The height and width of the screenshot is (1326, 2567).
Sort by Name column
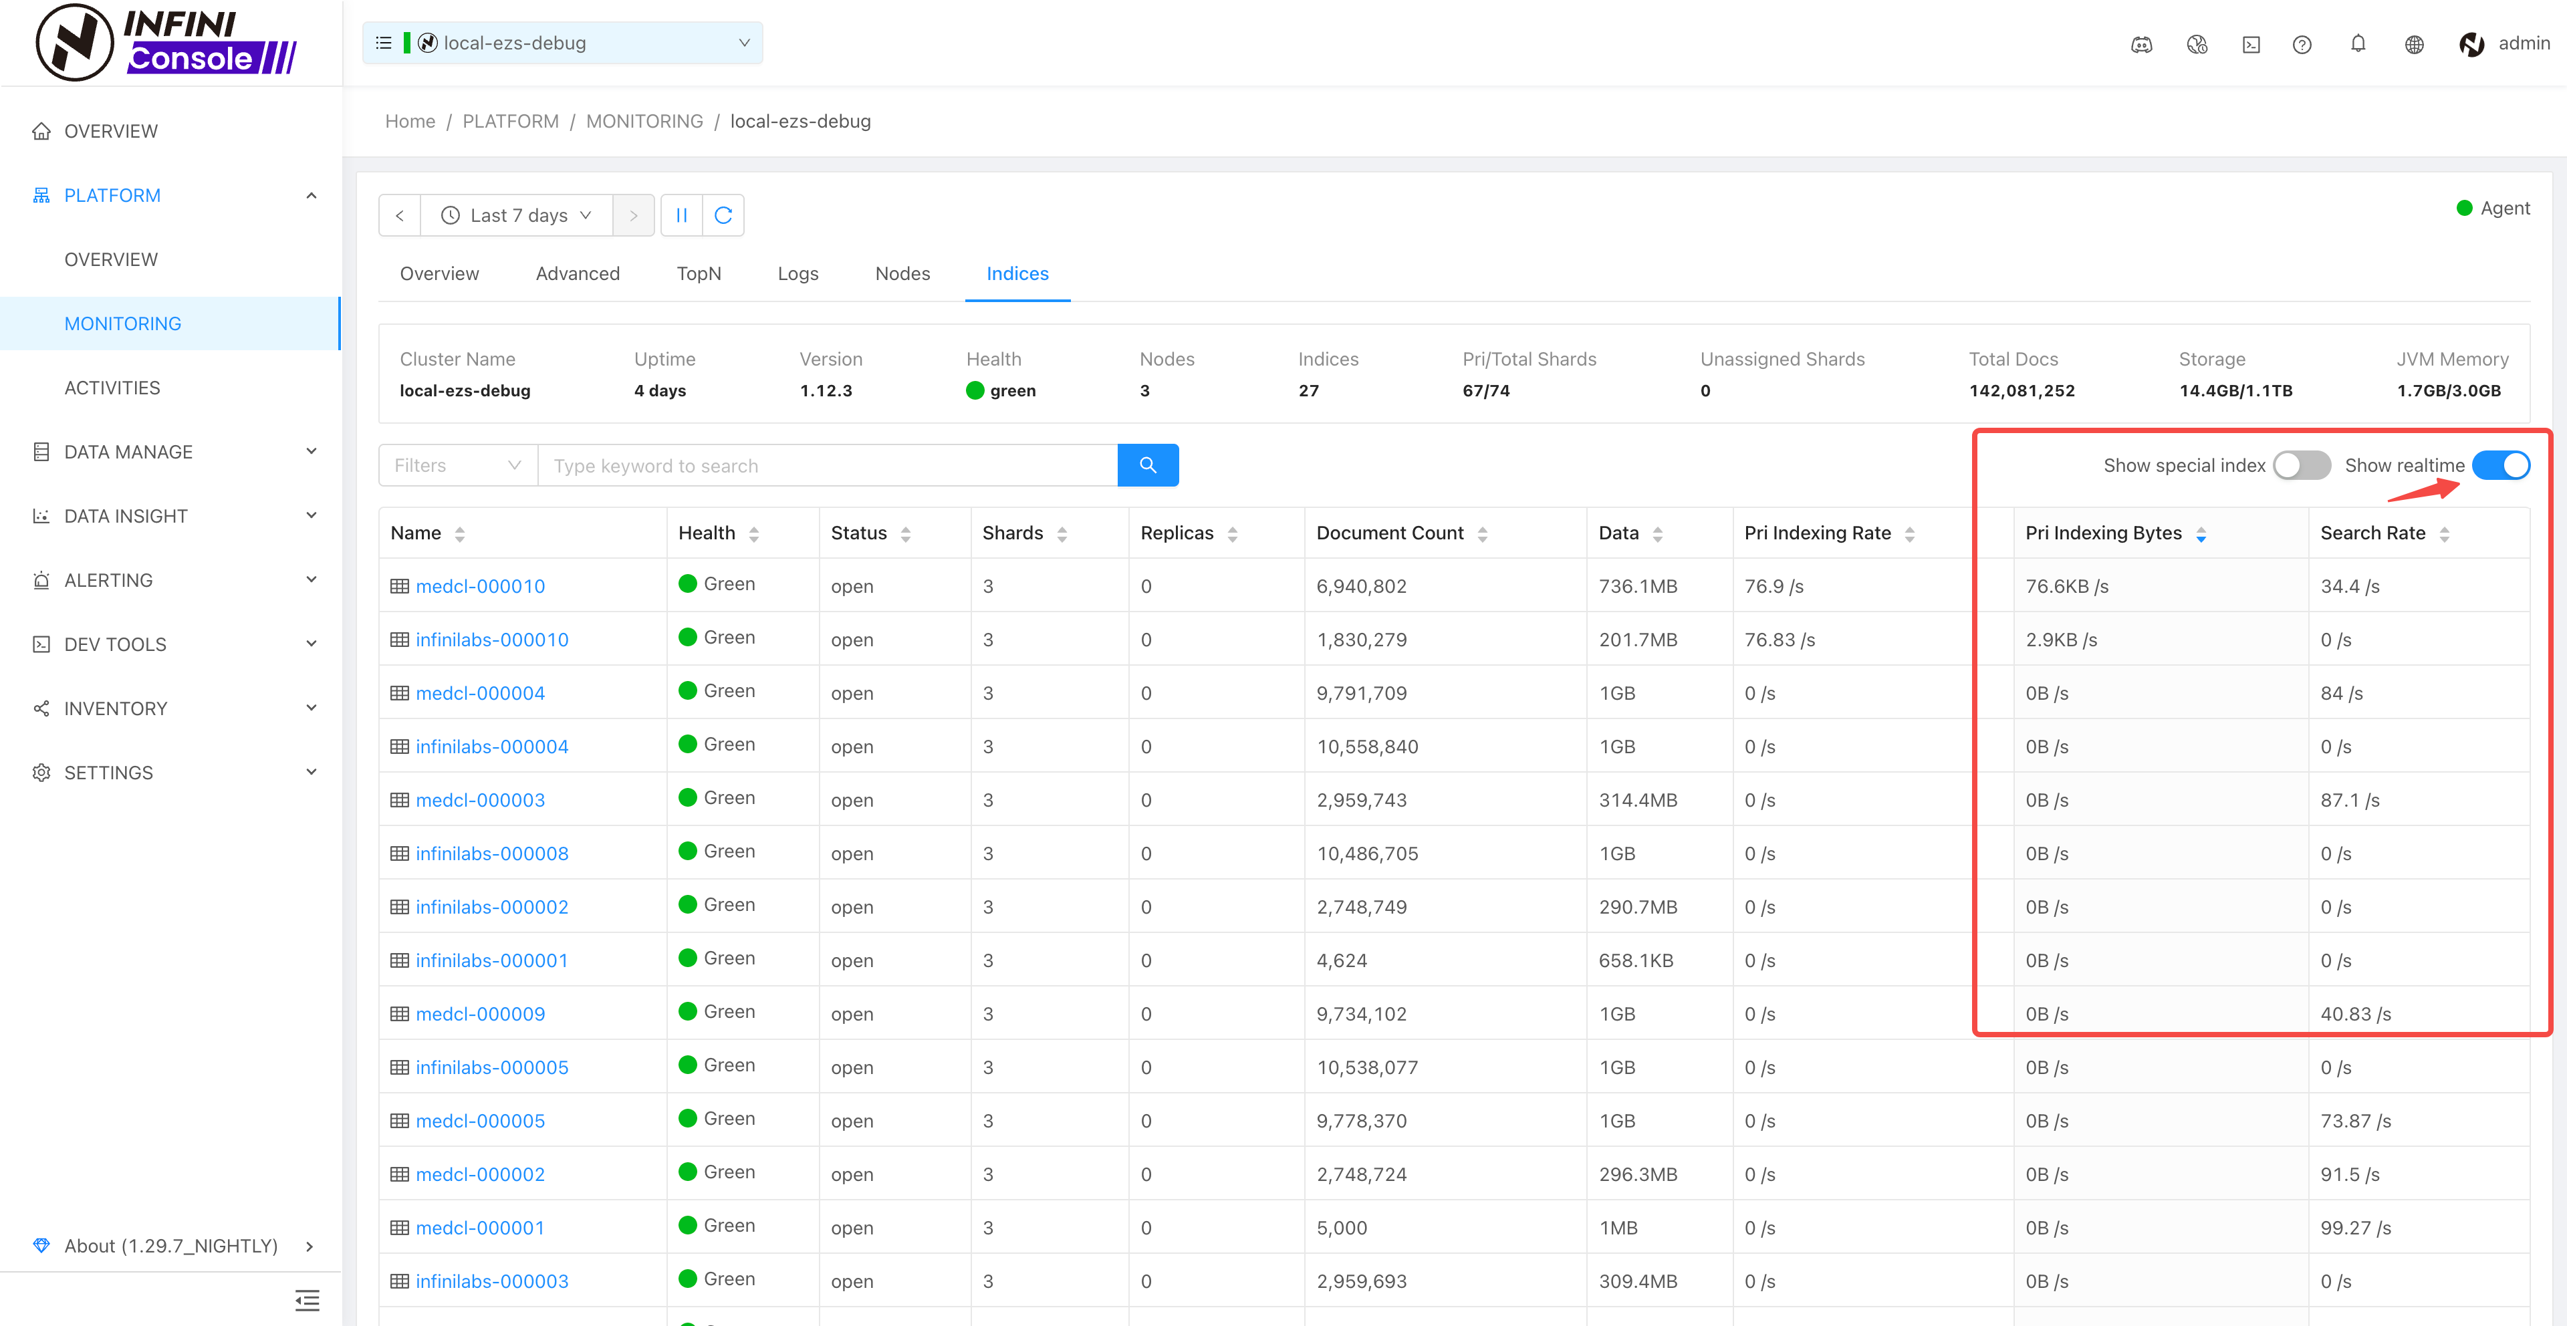459,534
